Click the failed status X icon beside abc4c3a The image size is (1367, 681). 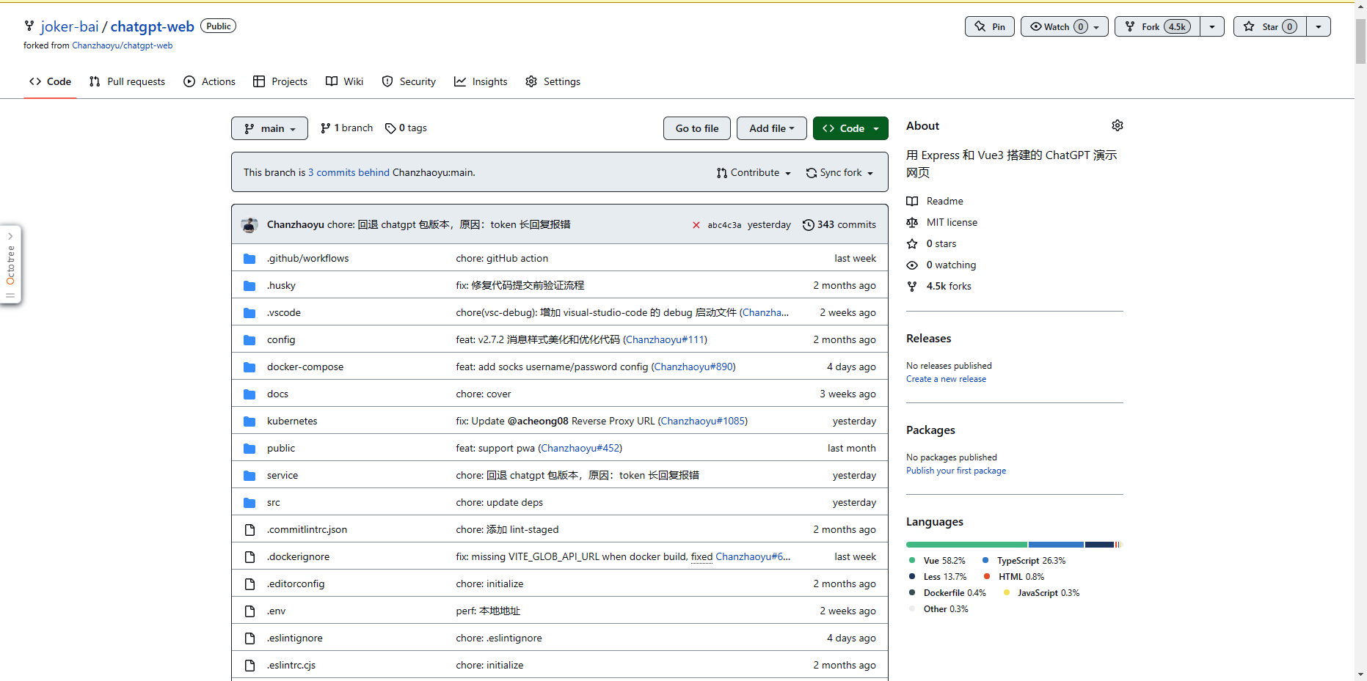(696, 225)
